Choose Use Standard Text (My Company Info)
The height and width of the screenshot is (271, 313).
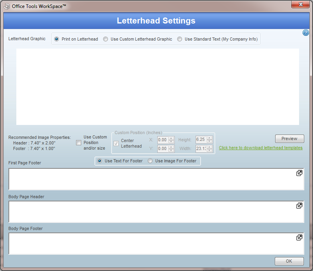click(180, 39)
